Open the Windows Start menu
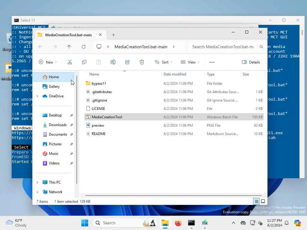The height and width of the screenshot is (230, 307). point(85,223)
